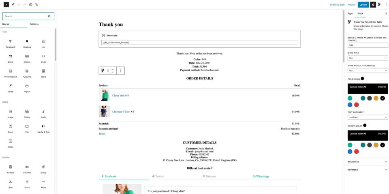Insert the Media & Text block
Image resolution: width=389 pixels, height=194 pixels.
[x=43, y=128]
